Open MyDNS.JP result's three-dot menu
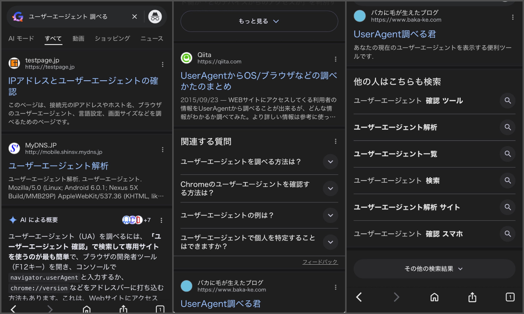The width and height of the screenshot is (524, 314). coord(162,149)
